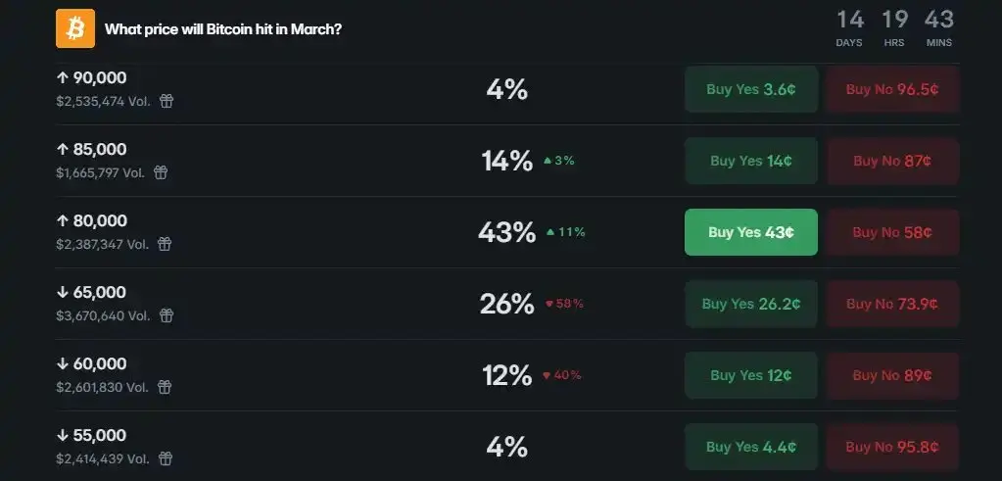Screen dimensions: 1002x481
Task: Select Buy No 87¢ for 85,000
Action: click(x=892, y=161)
